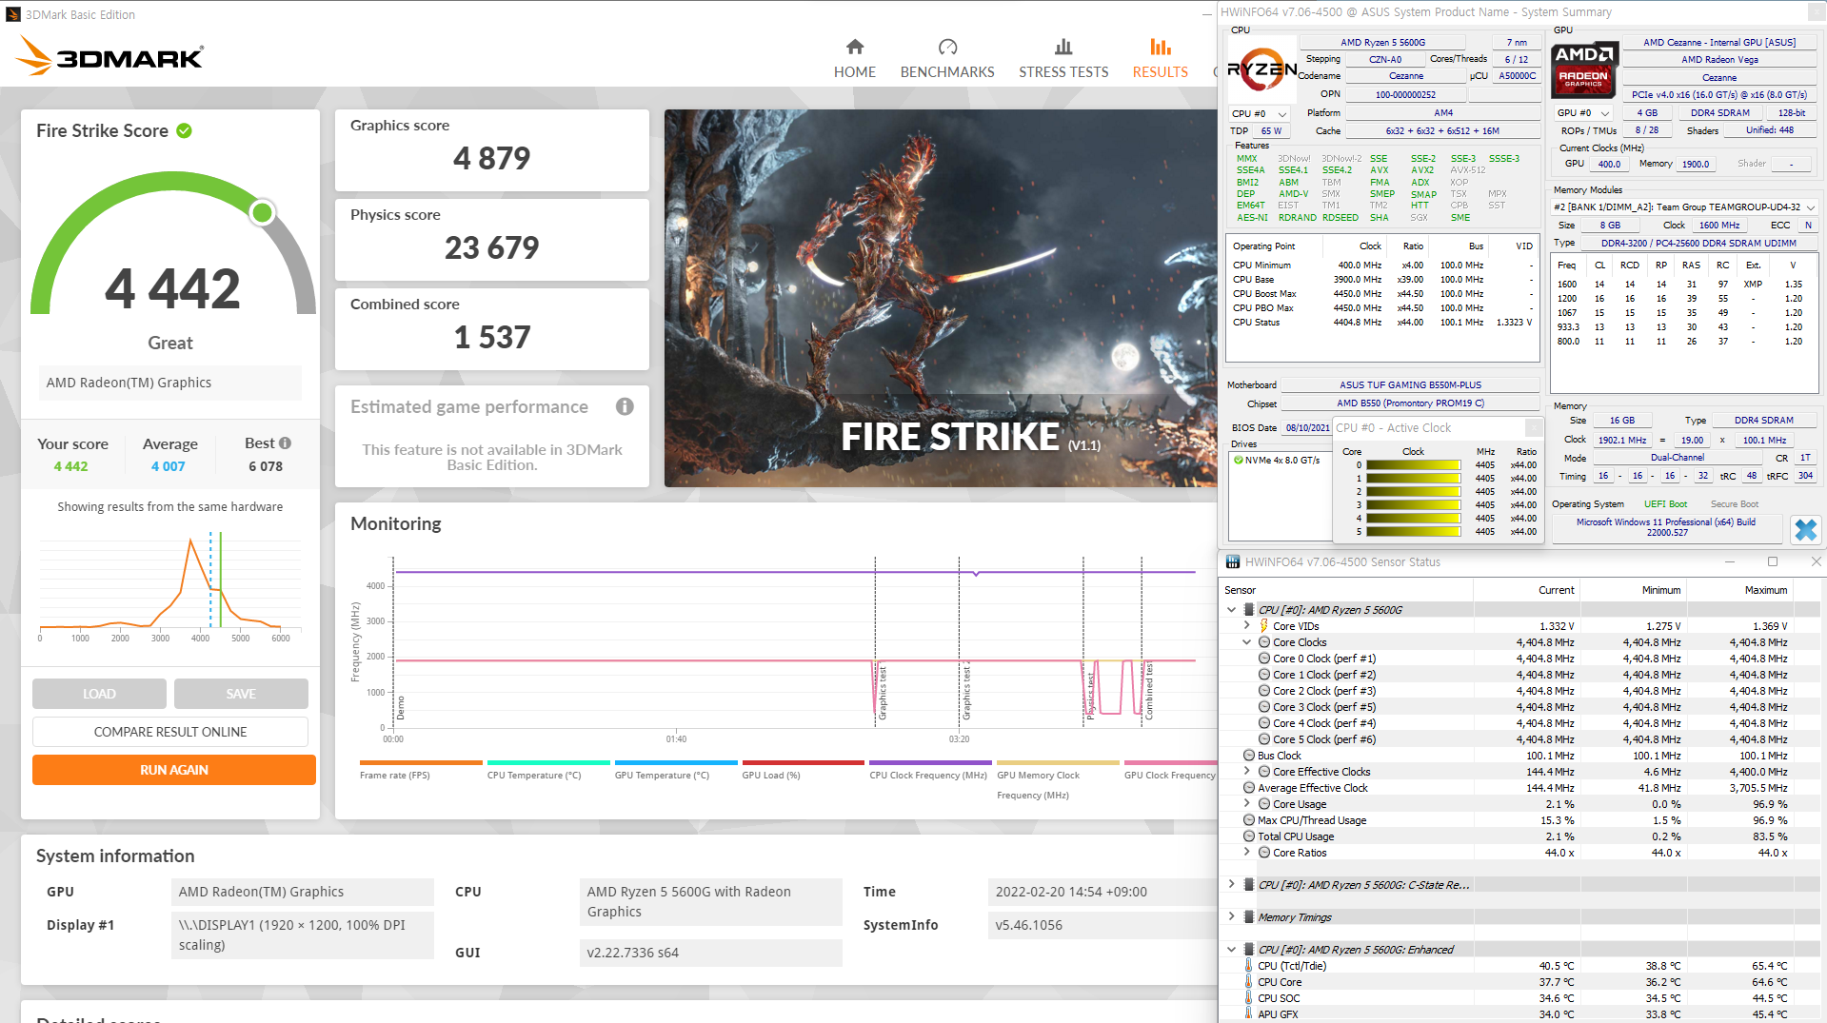
Task: Open the HOME tab in 3DMark
Action: click(854, 59)
